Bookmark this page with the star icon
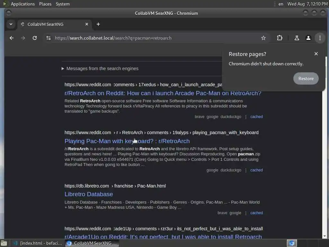This screenshot has width=329, height=247. [x=263, y=38]
